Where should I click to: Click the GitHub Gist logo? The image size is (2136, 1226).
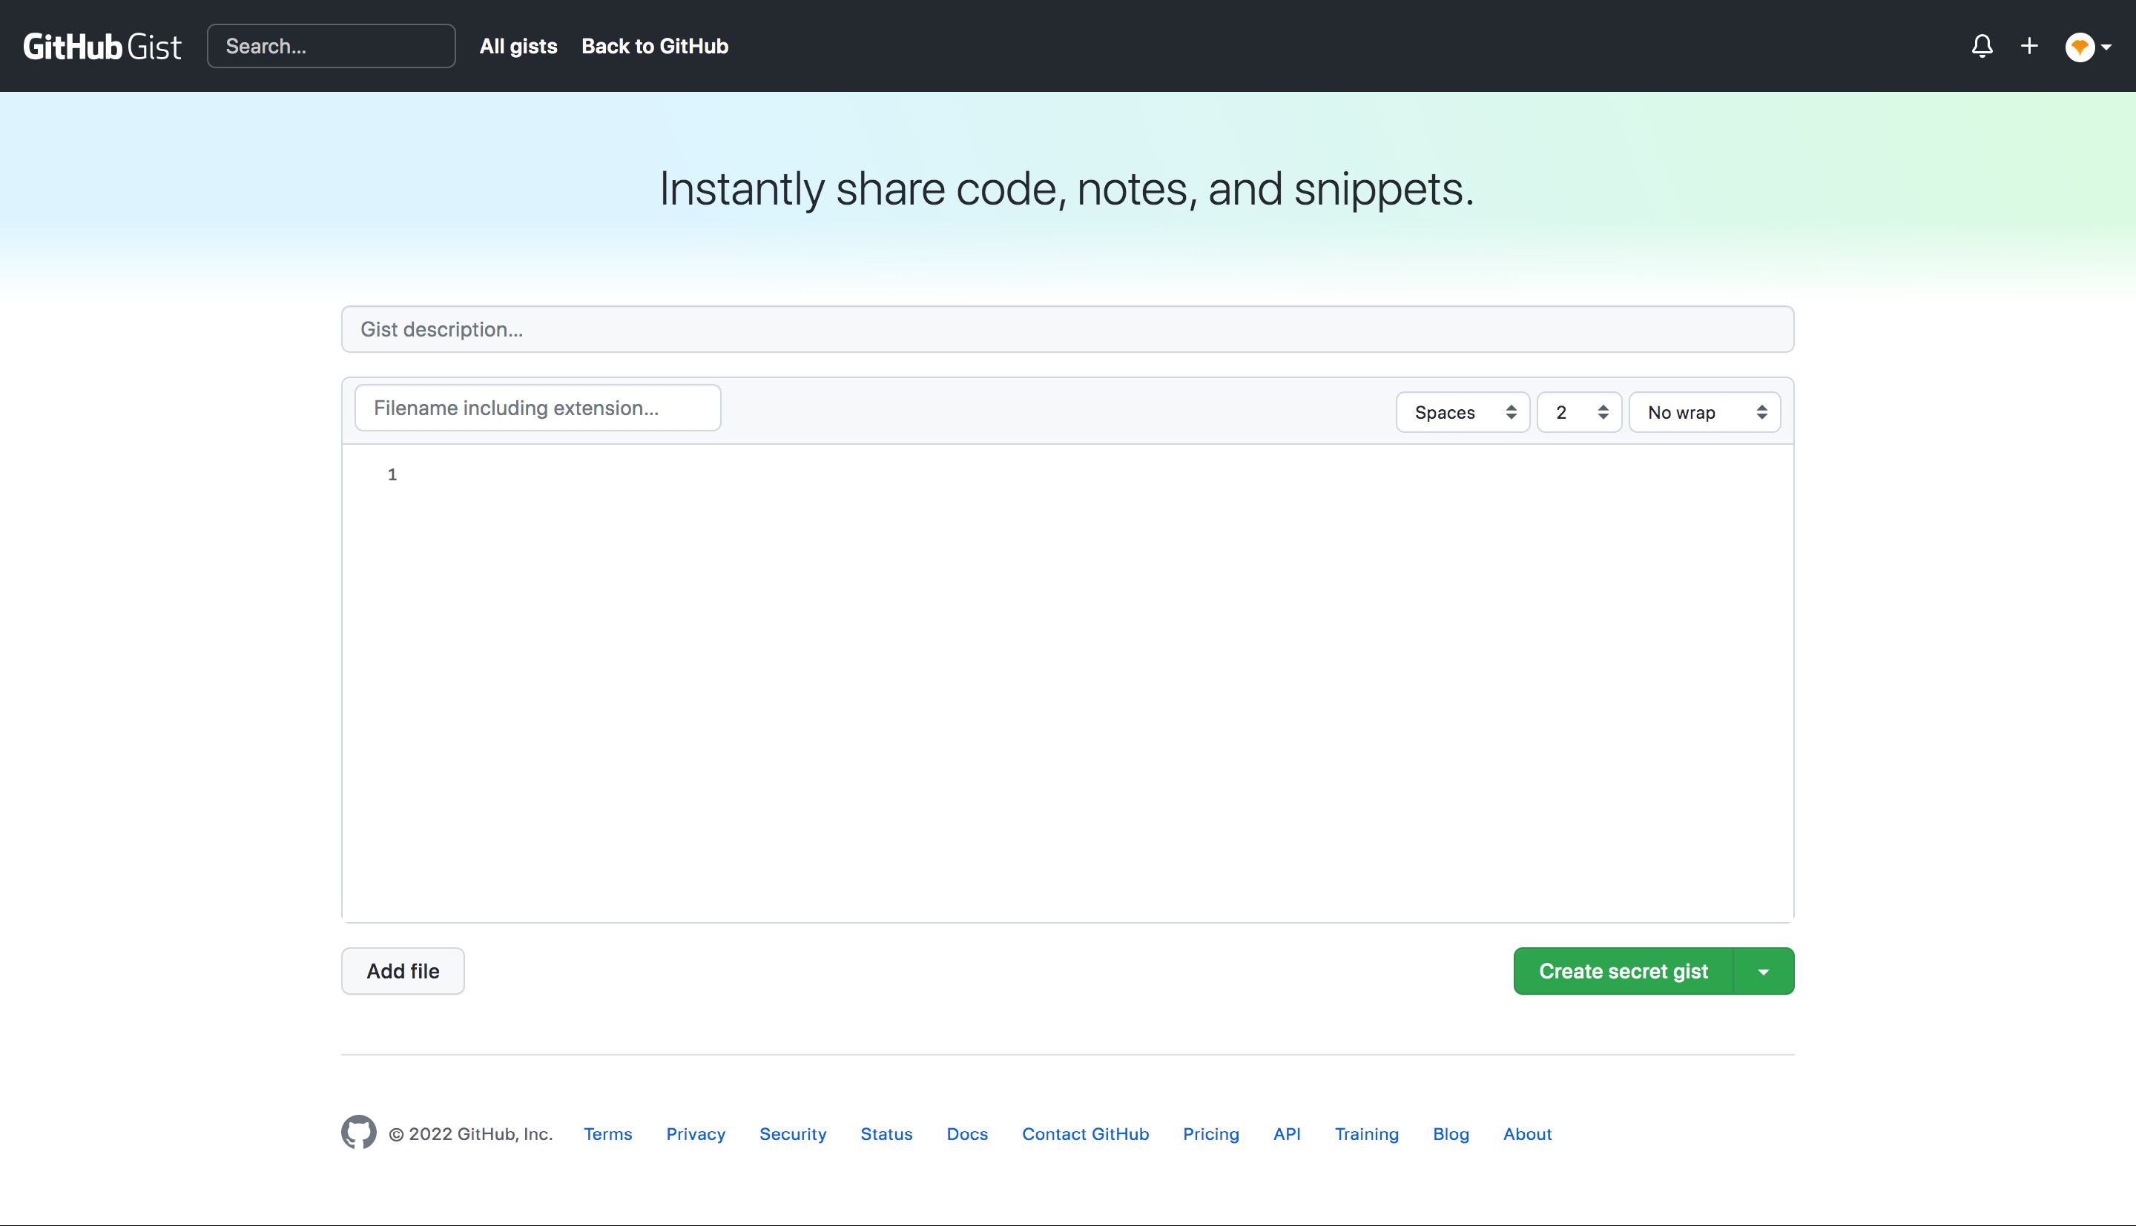tap(102, 46)
